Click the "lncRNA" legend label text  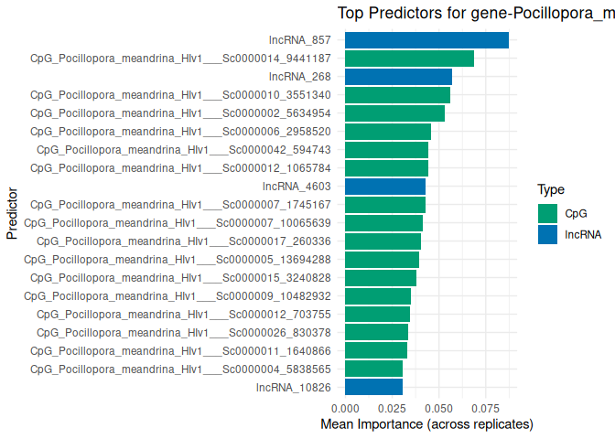click(583, 234)
